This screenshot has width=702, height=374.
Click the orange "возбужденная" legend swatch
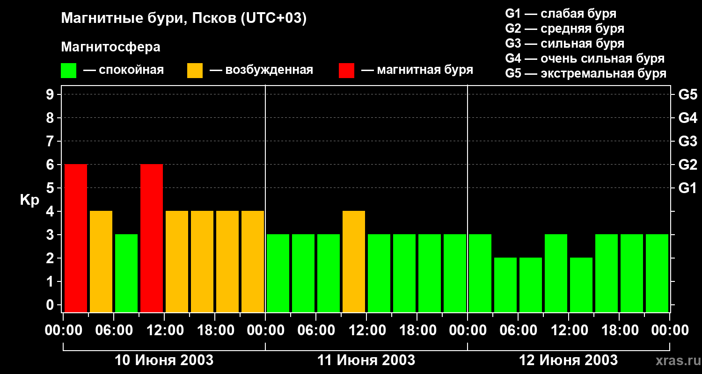pyautogui.click(x=195, y=71)
